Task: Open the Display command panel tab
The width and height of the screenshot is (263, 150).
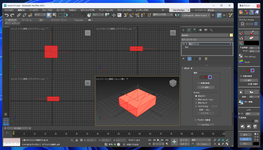Action: coord(206,30)
